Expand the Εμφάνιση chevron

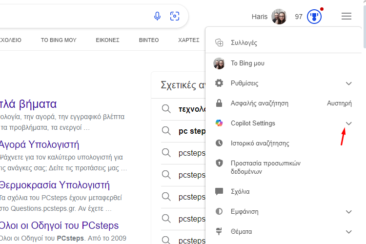pyautogui.click(x=349, y=212)
